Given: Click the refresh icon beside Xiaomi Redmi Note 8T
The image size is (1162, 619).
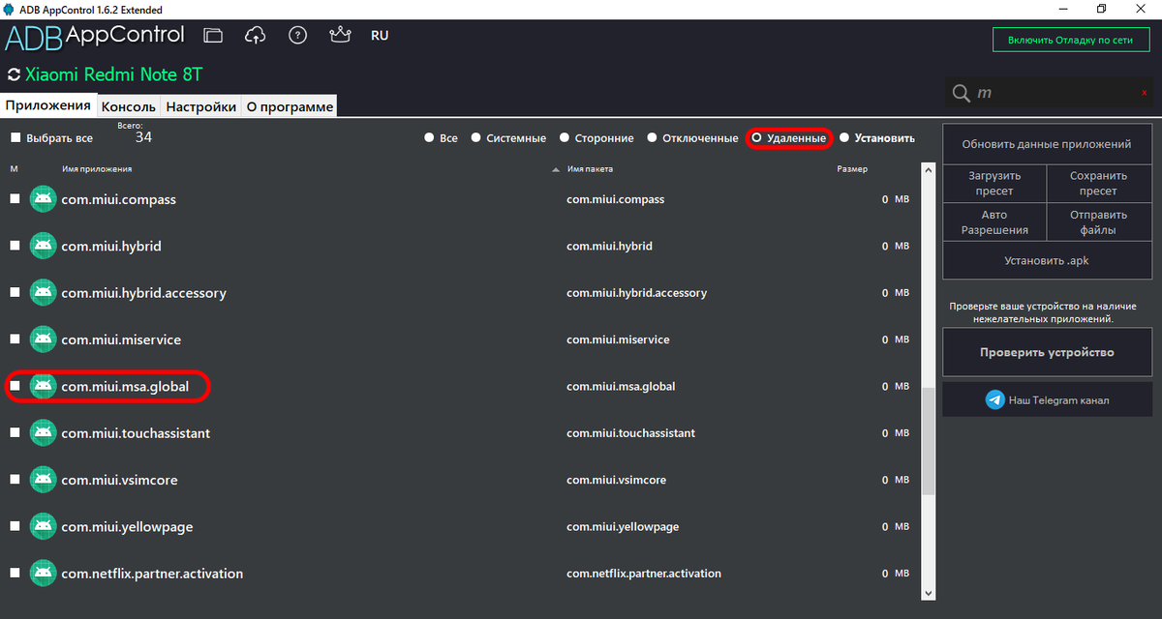Looking at the screenshot, I should [x=14, y=74].
